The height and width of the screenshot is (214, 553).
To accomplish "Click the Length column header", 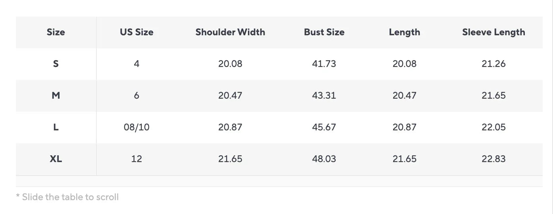I will 404,32.
